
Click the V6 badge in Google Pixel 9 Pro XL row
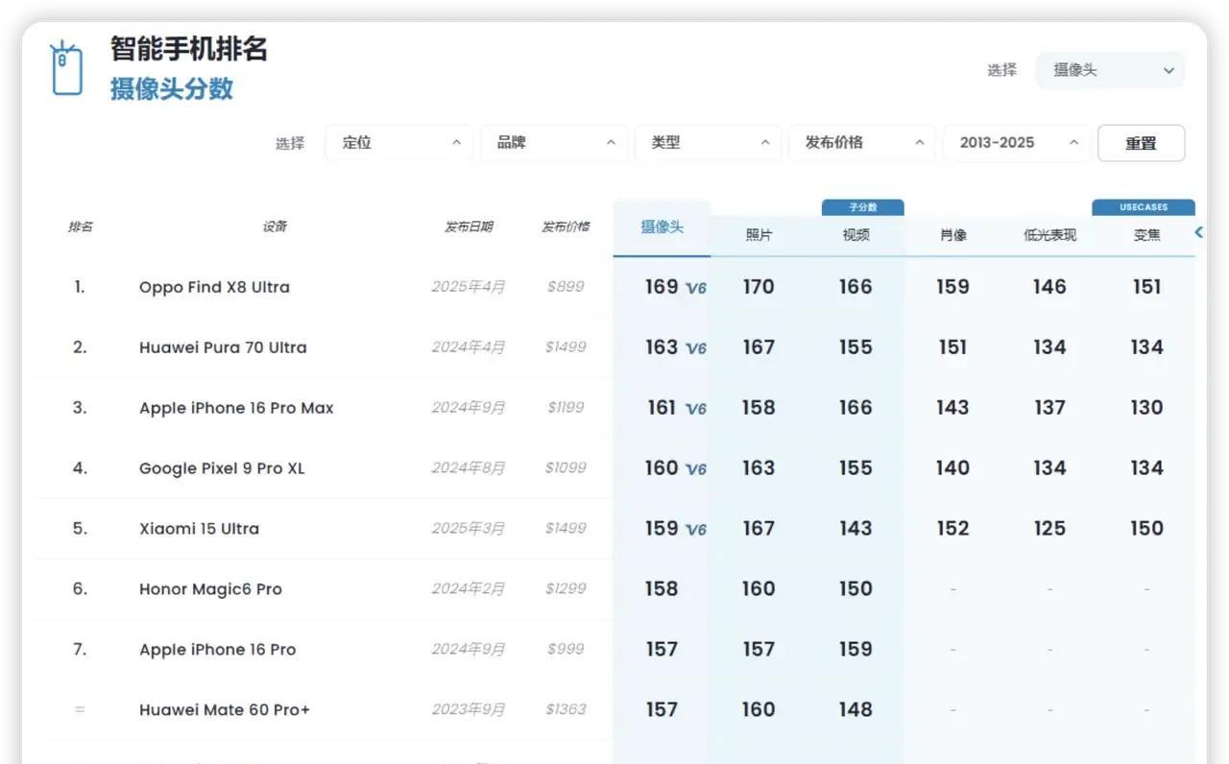[x=696, y=469]
